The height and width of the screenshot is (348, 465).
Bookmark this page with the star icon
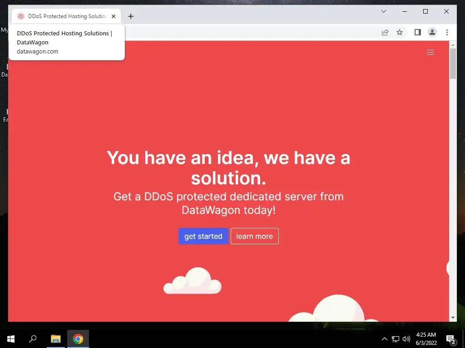(x=400, y=32)
